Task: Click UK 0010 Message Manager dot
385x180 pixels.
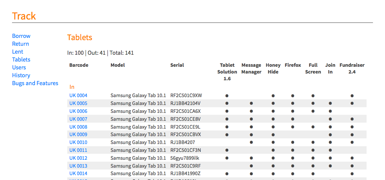Action: 251,142
